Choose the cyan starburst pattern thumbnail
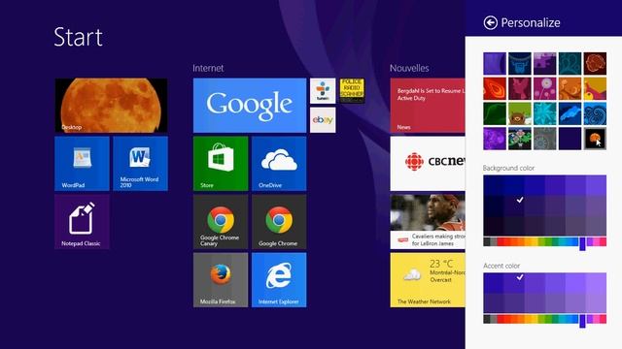Screen dimensions: 622x349 [x=544, y=113]
